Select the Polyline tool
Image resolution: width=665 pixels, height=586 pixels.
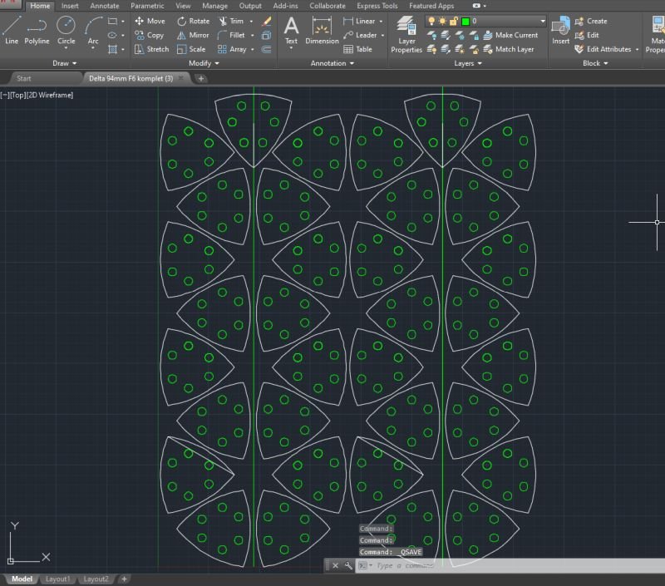[x=37, y=30]
